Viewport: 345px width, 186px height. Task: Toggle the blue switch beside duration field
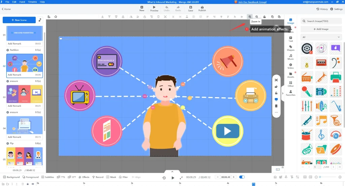point(242,177)
